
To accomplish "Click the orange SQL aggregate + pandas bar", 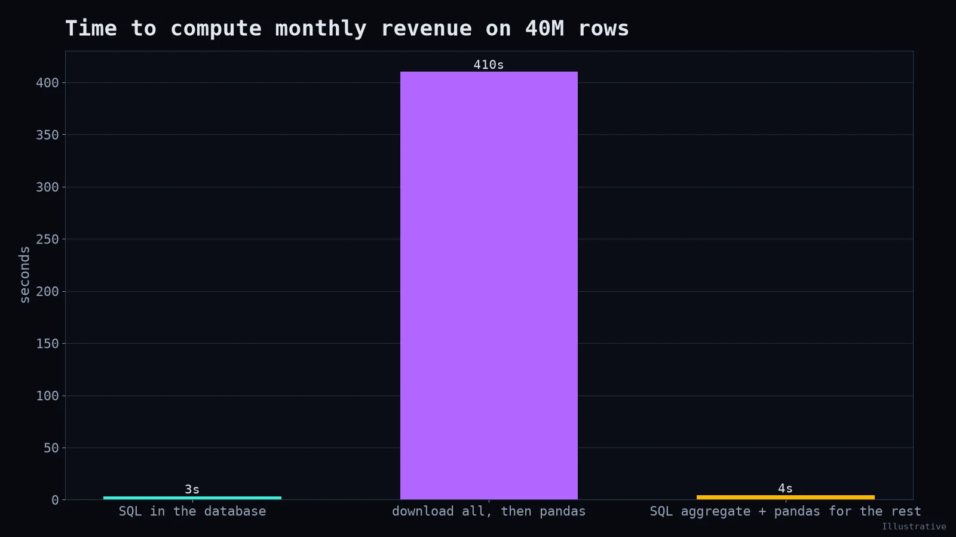I will point(786,497).
